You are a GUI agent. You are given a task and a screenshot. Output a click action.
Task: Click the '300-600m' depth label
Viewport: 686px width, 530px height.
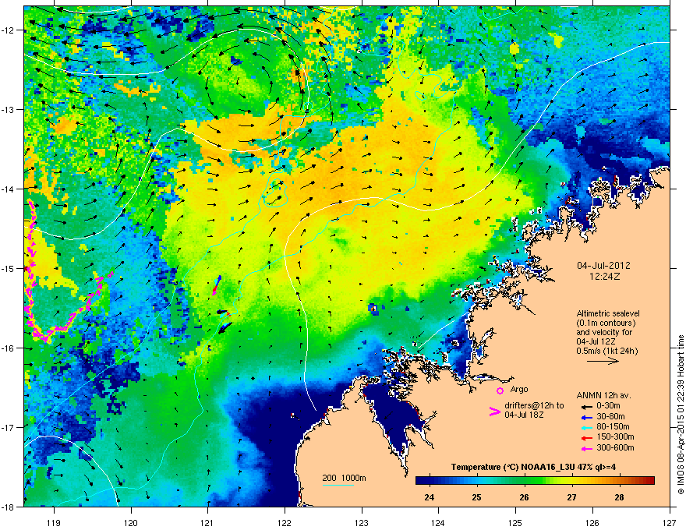pyautogui.click(x=615, y=448)
